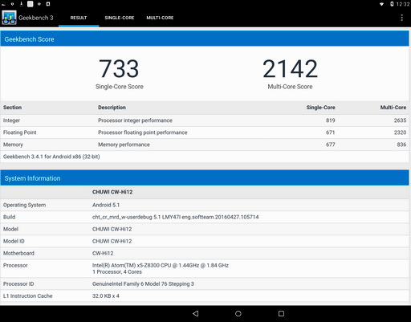The width and height of the screenshot is (411, 322).
Task: Click the Section column header
Action: click(x=12, y=108)
